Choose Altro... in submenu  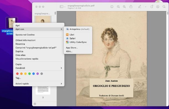[x=78, y=51]
